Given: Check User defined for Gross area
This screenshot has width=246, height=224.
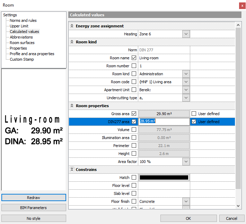Looking at the screenshot, I should [194, 114].
